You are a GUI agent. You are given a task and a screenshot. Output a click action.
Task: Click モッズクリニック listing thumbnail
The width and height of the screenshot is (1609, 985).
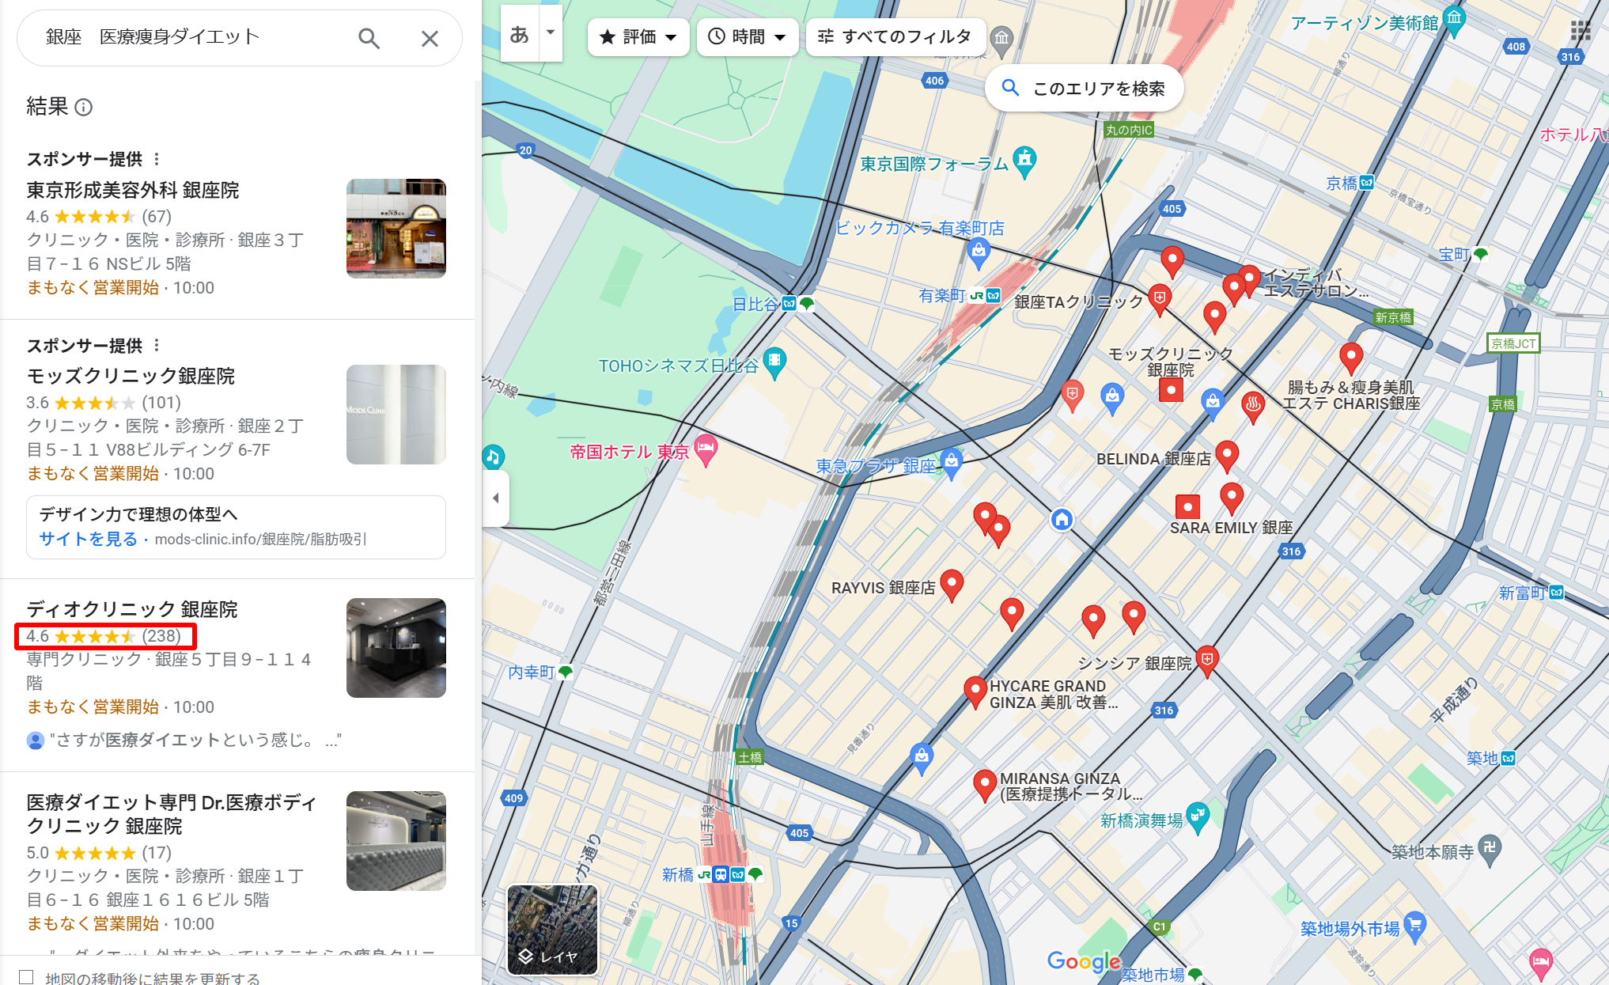[x=396, y=414]
